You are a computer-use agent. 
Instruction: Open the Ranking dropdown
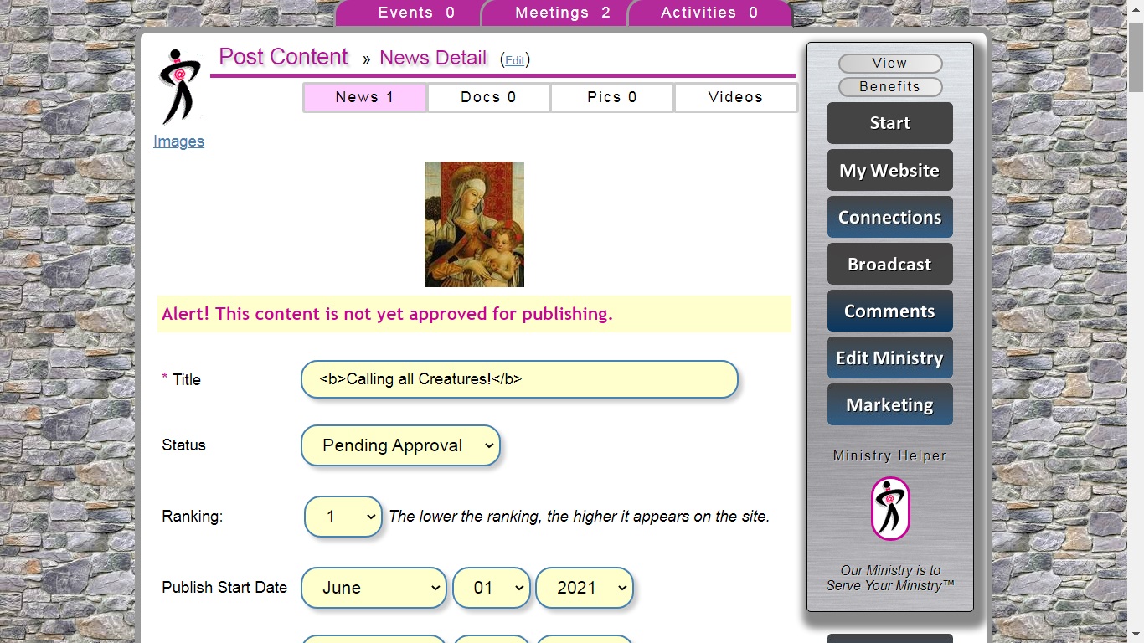click(x=343, y=517)
